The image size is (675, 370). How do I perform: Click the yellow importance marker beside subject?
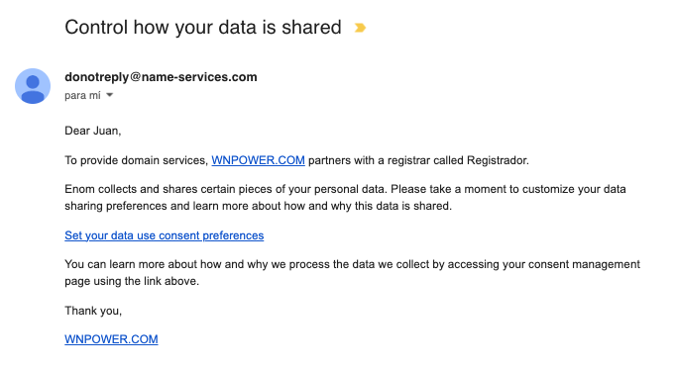360,28
